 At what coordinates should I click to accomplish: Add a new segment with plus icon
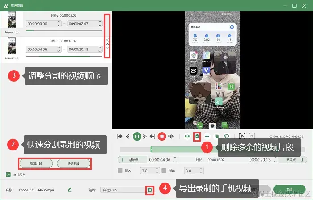(x=207, y=137)
